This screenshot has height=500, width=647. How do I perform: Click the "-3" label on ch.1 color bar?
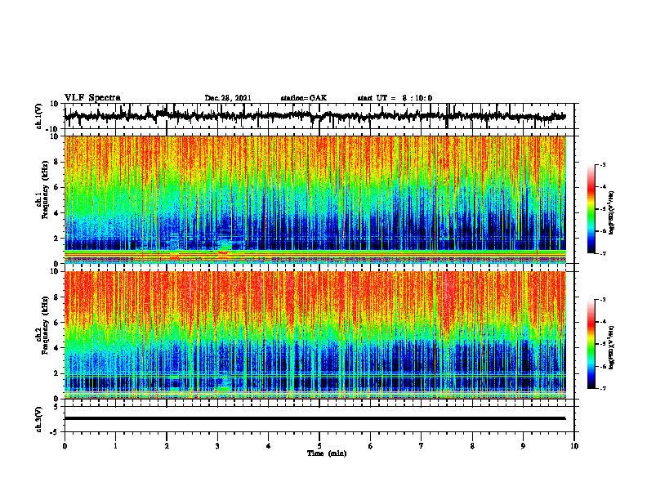tap(602, 164)
